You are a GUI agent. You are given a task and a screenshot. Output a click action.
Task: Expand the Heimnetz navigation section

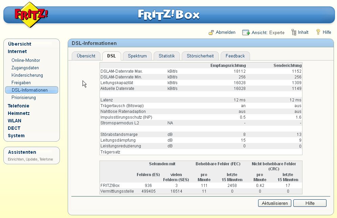19,113
